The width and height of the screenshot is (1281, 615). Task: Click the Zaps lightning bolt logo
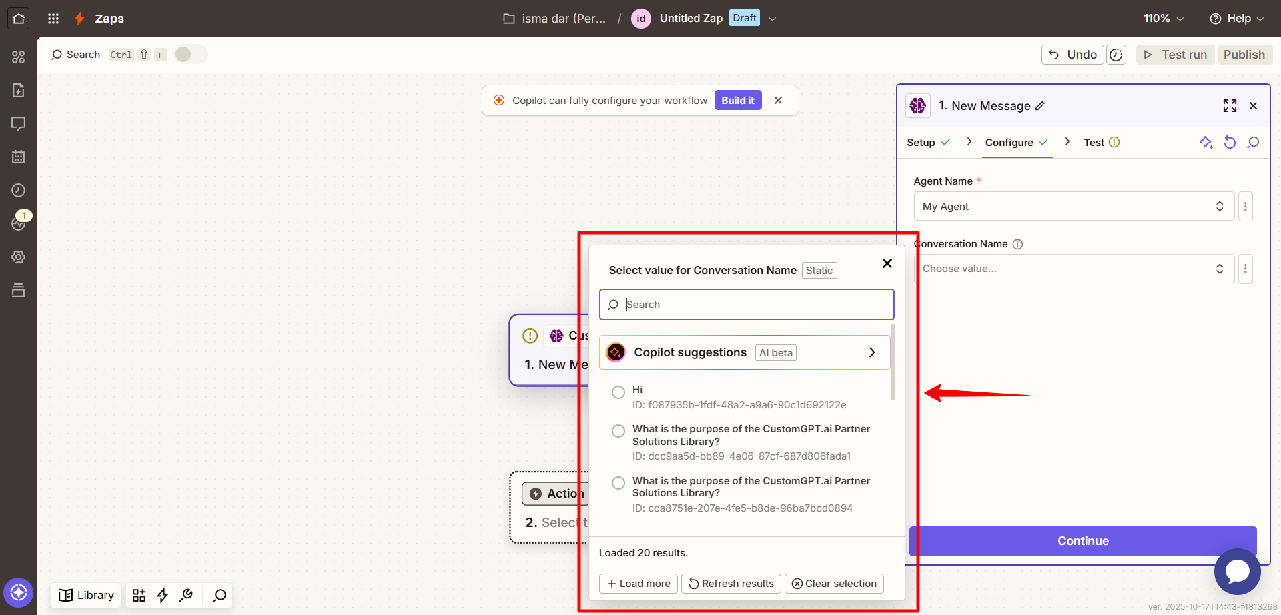click(79, 18)
